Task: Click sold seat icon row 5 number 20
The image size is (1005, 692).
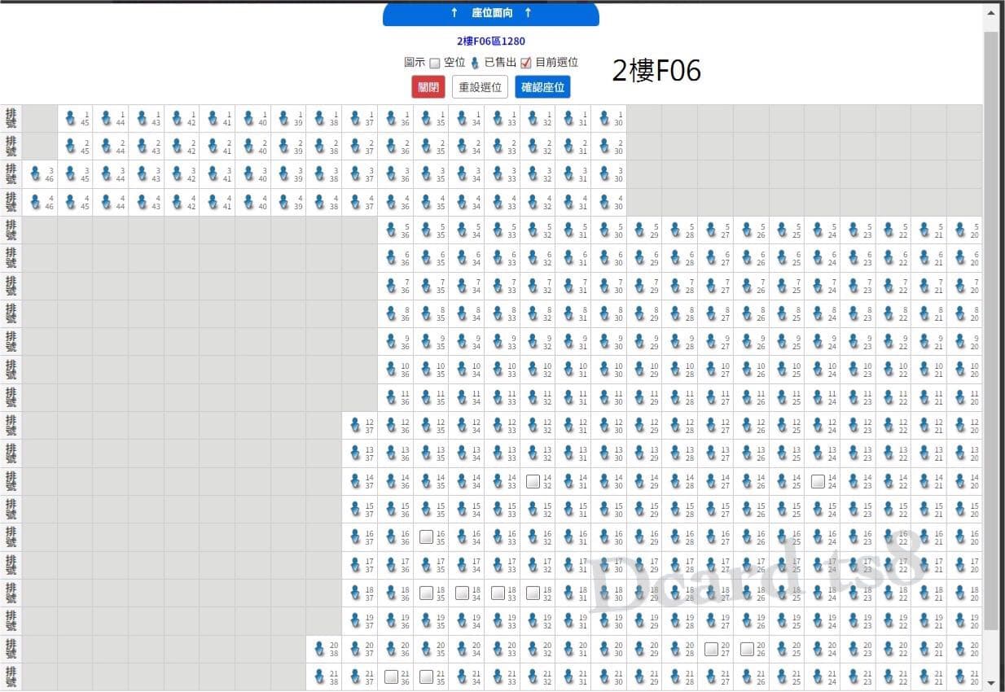Action: (961, 230)
